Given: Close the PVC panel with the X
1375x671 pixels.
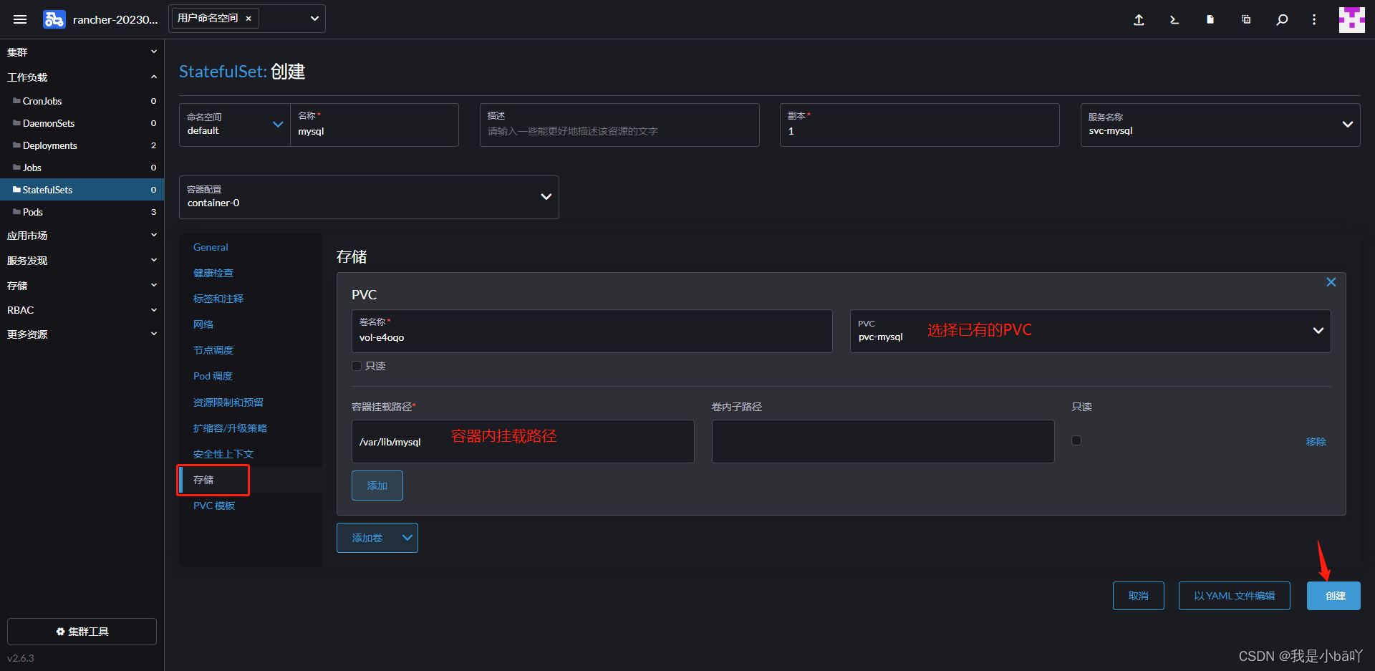Looking at the screenshot, I should [x=1331, y=281].
